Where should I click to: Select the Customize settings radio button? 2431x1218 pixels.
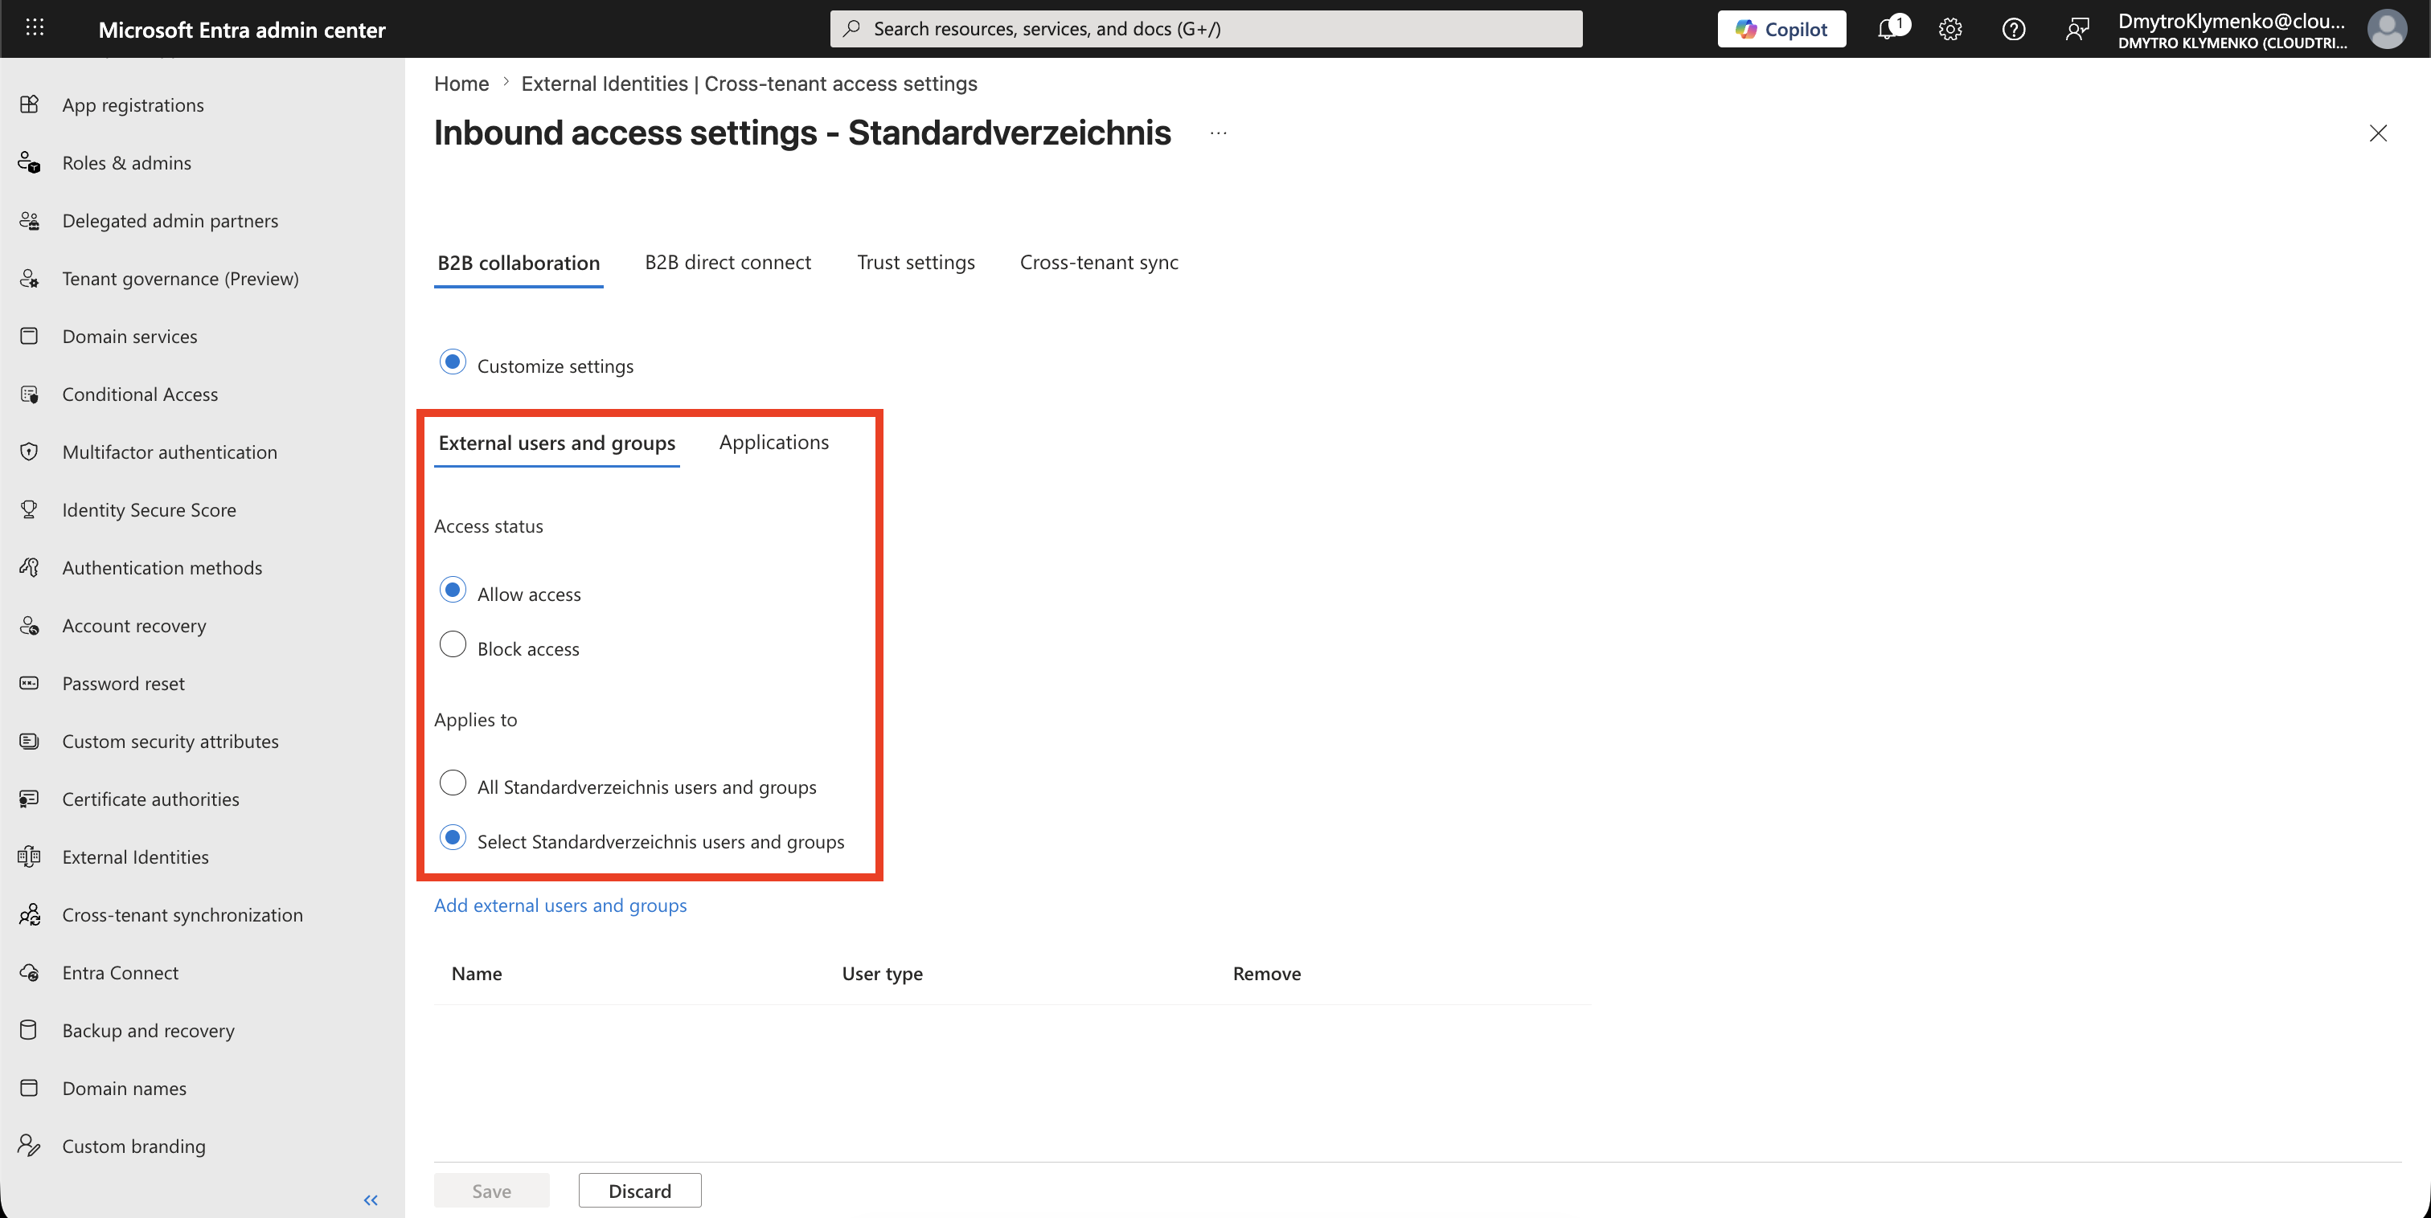453,362
